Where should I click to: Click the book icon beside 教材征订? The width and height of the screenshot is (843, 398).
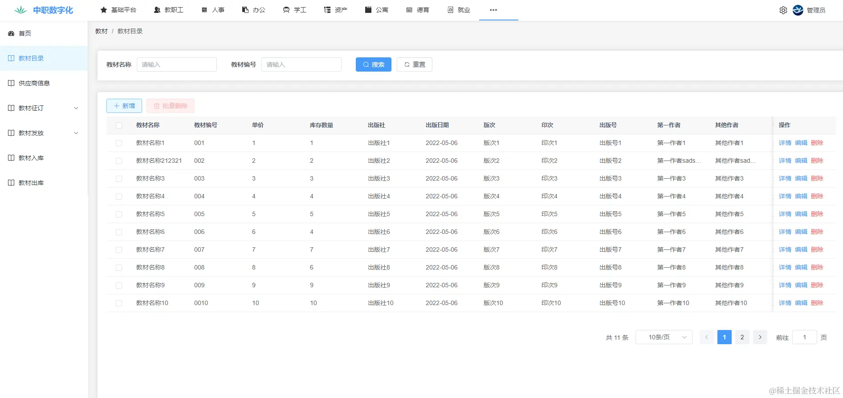point(11,108)
